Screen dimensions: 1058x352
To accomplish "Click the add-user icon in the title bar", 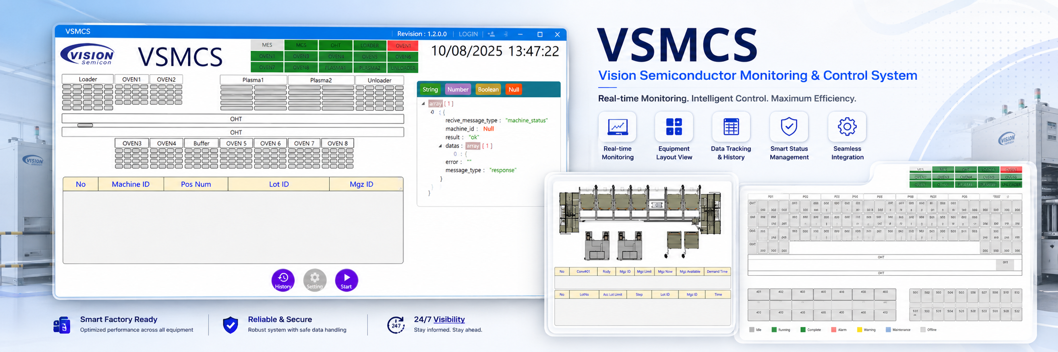I will 491,34.
